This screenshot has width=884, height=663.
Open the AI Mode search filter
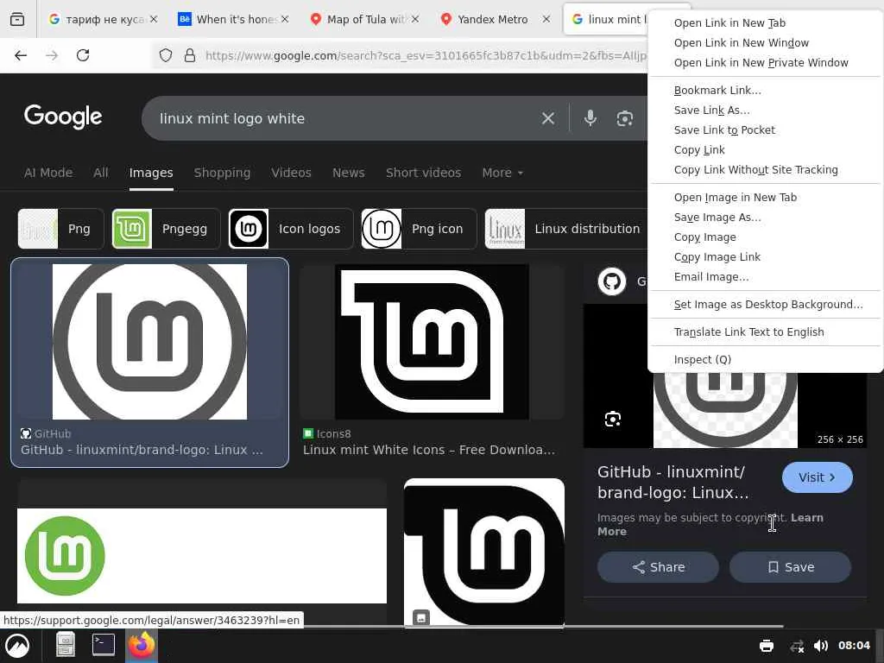(x=48, y=173)
